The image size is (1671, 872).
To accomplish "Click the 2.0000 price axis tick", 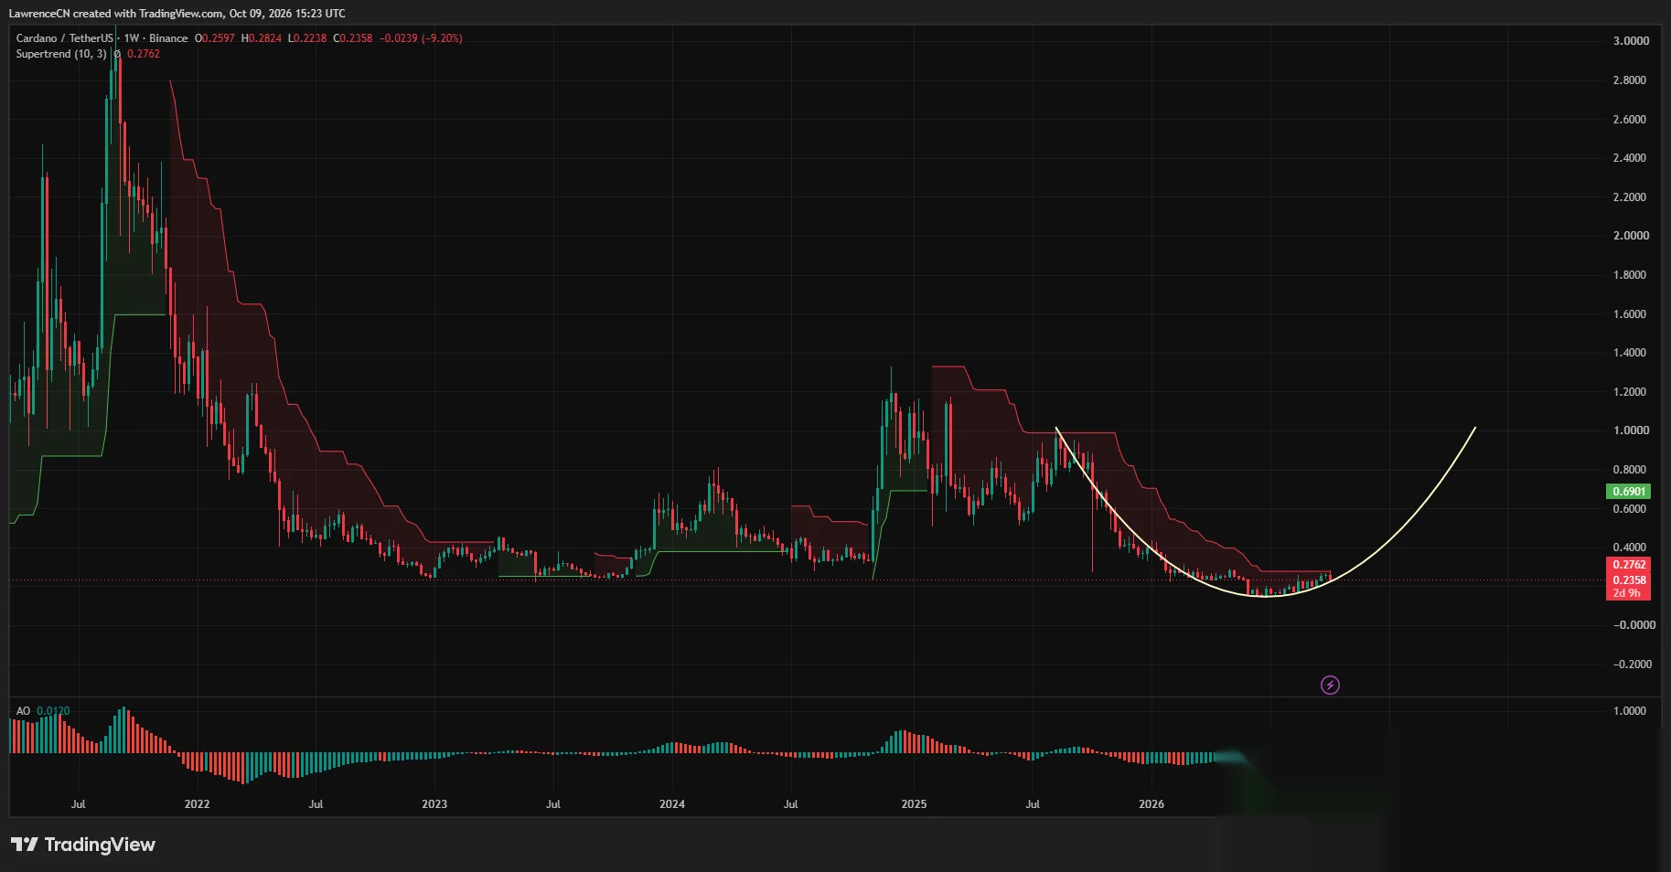I will click(1631, 236).
